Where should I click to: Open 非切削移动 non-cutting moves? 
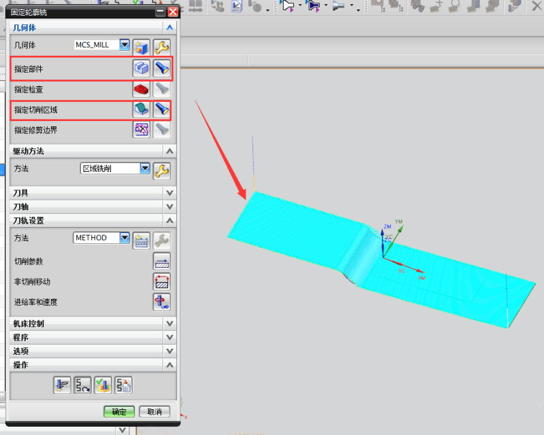[161, 281]
